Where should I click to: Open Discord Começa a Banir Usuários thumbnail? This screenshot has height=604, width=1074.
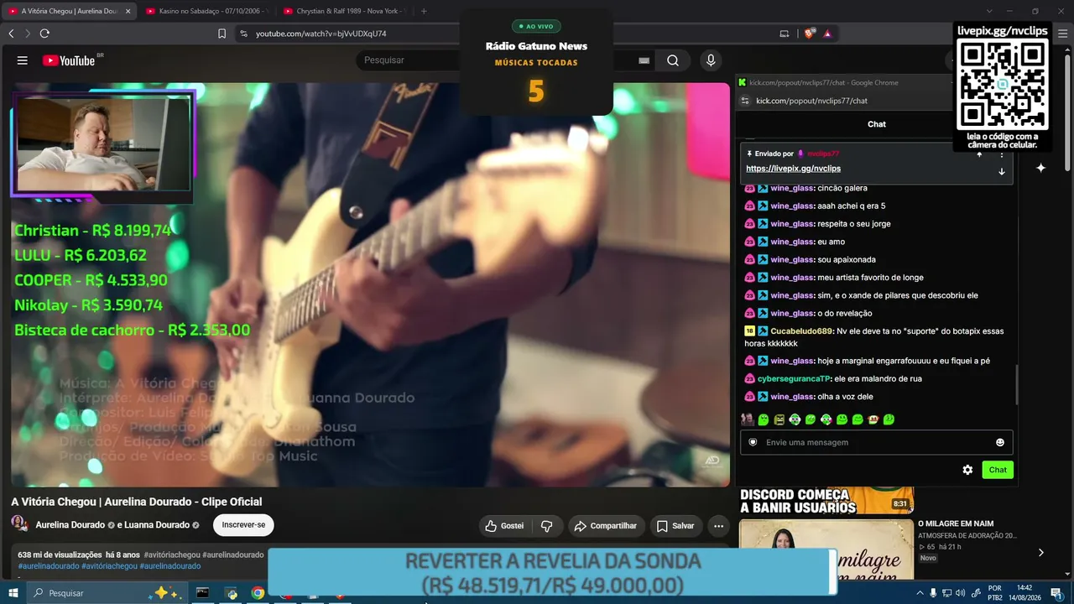point(826,501)
